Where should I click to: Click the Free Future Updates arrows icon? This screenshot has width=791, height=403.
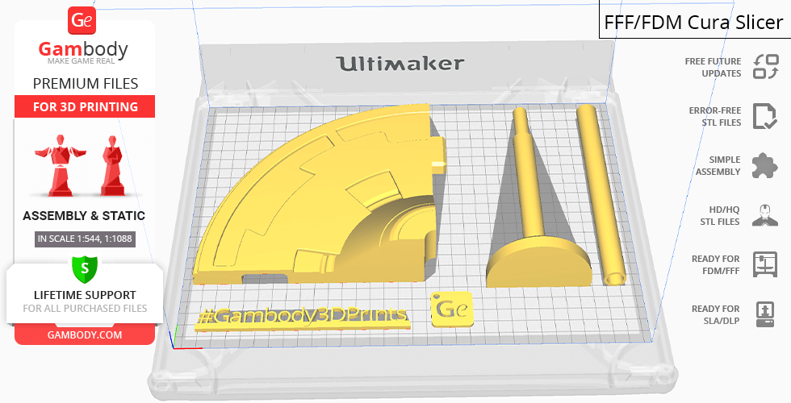pos(764,67)
